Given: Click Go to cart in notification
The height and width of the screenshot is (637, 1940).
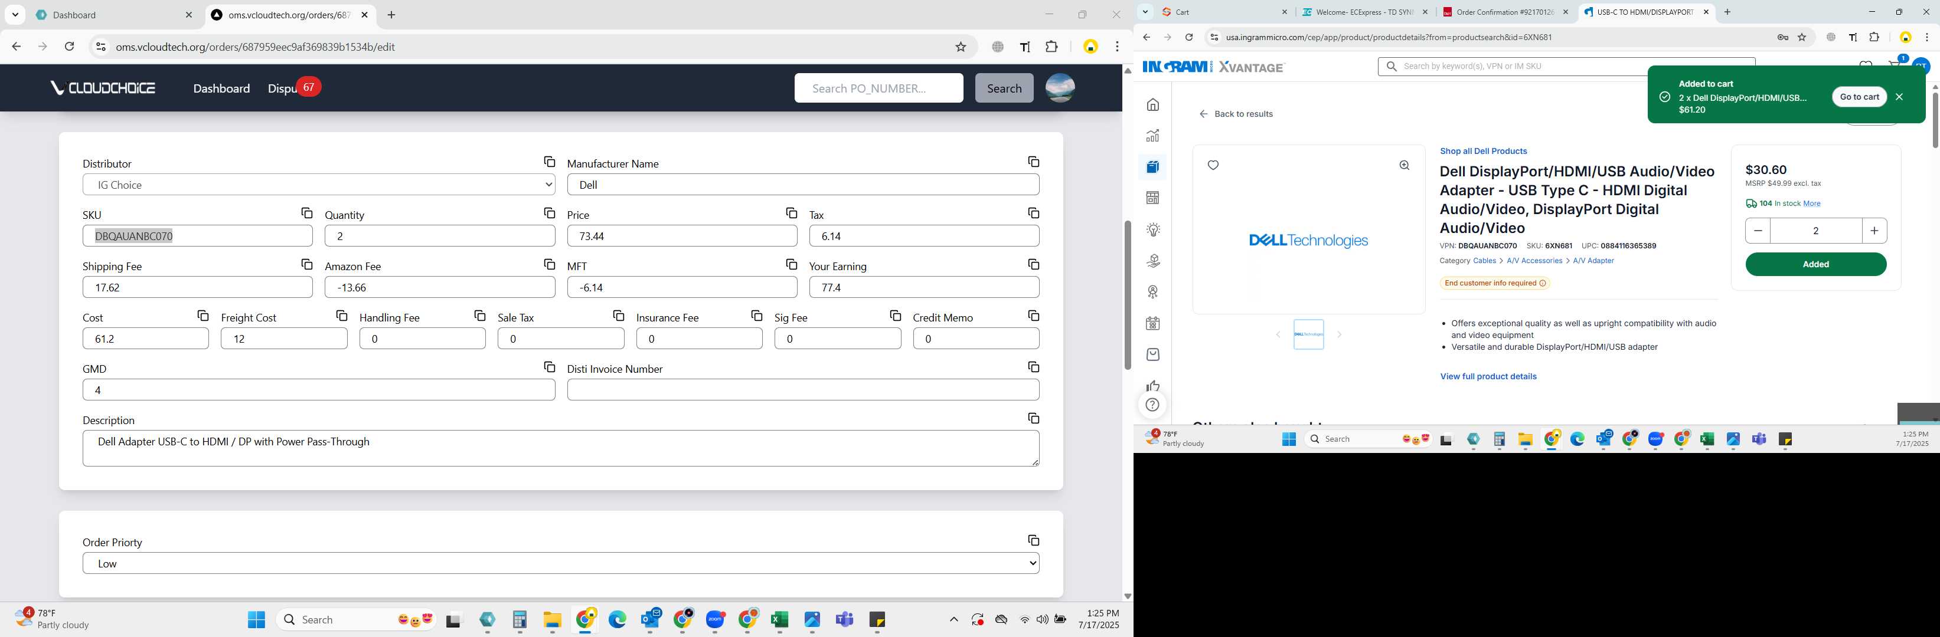Looking at the screenshot, I should click(x=1859, y=96).
